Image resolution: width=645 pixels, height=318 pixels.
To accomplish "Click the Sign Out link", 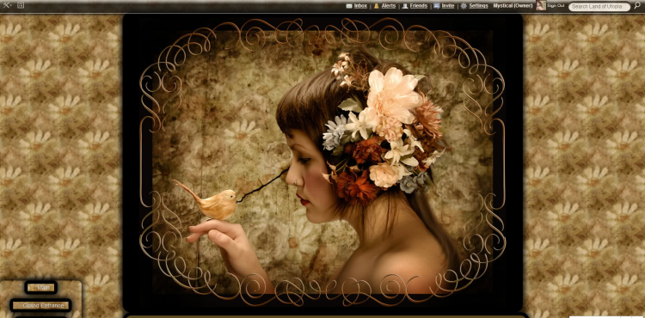I will (x=556, y=6).
